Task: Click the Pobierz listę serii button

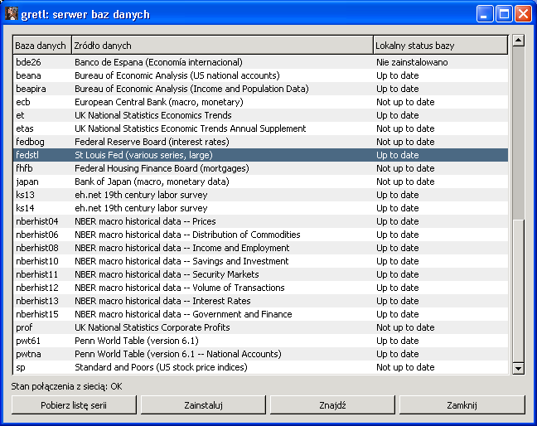Action: (74, 405)
